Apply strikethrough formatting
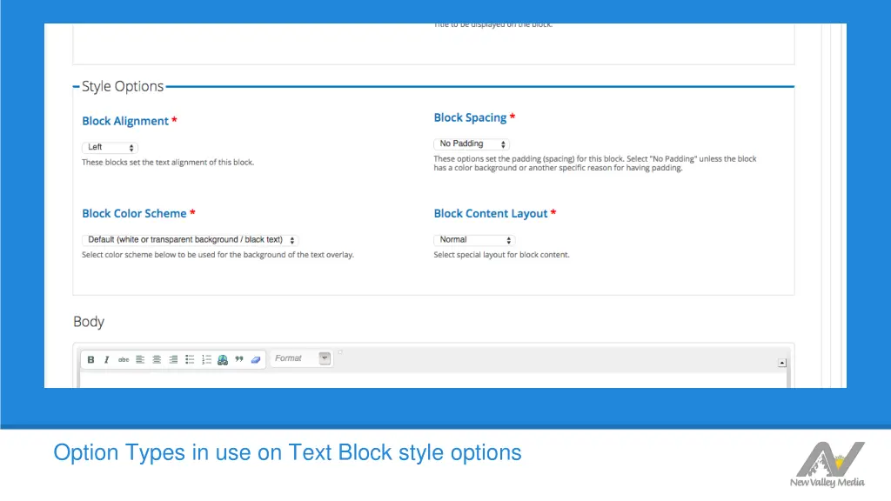This screenshot has width=891, height=501. 124,359
